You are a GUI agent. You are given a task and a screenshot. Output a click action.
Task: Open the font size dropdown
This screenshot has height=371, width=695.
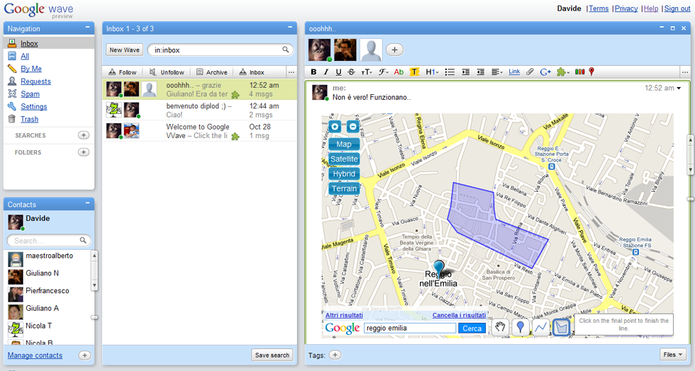(367, 72)
